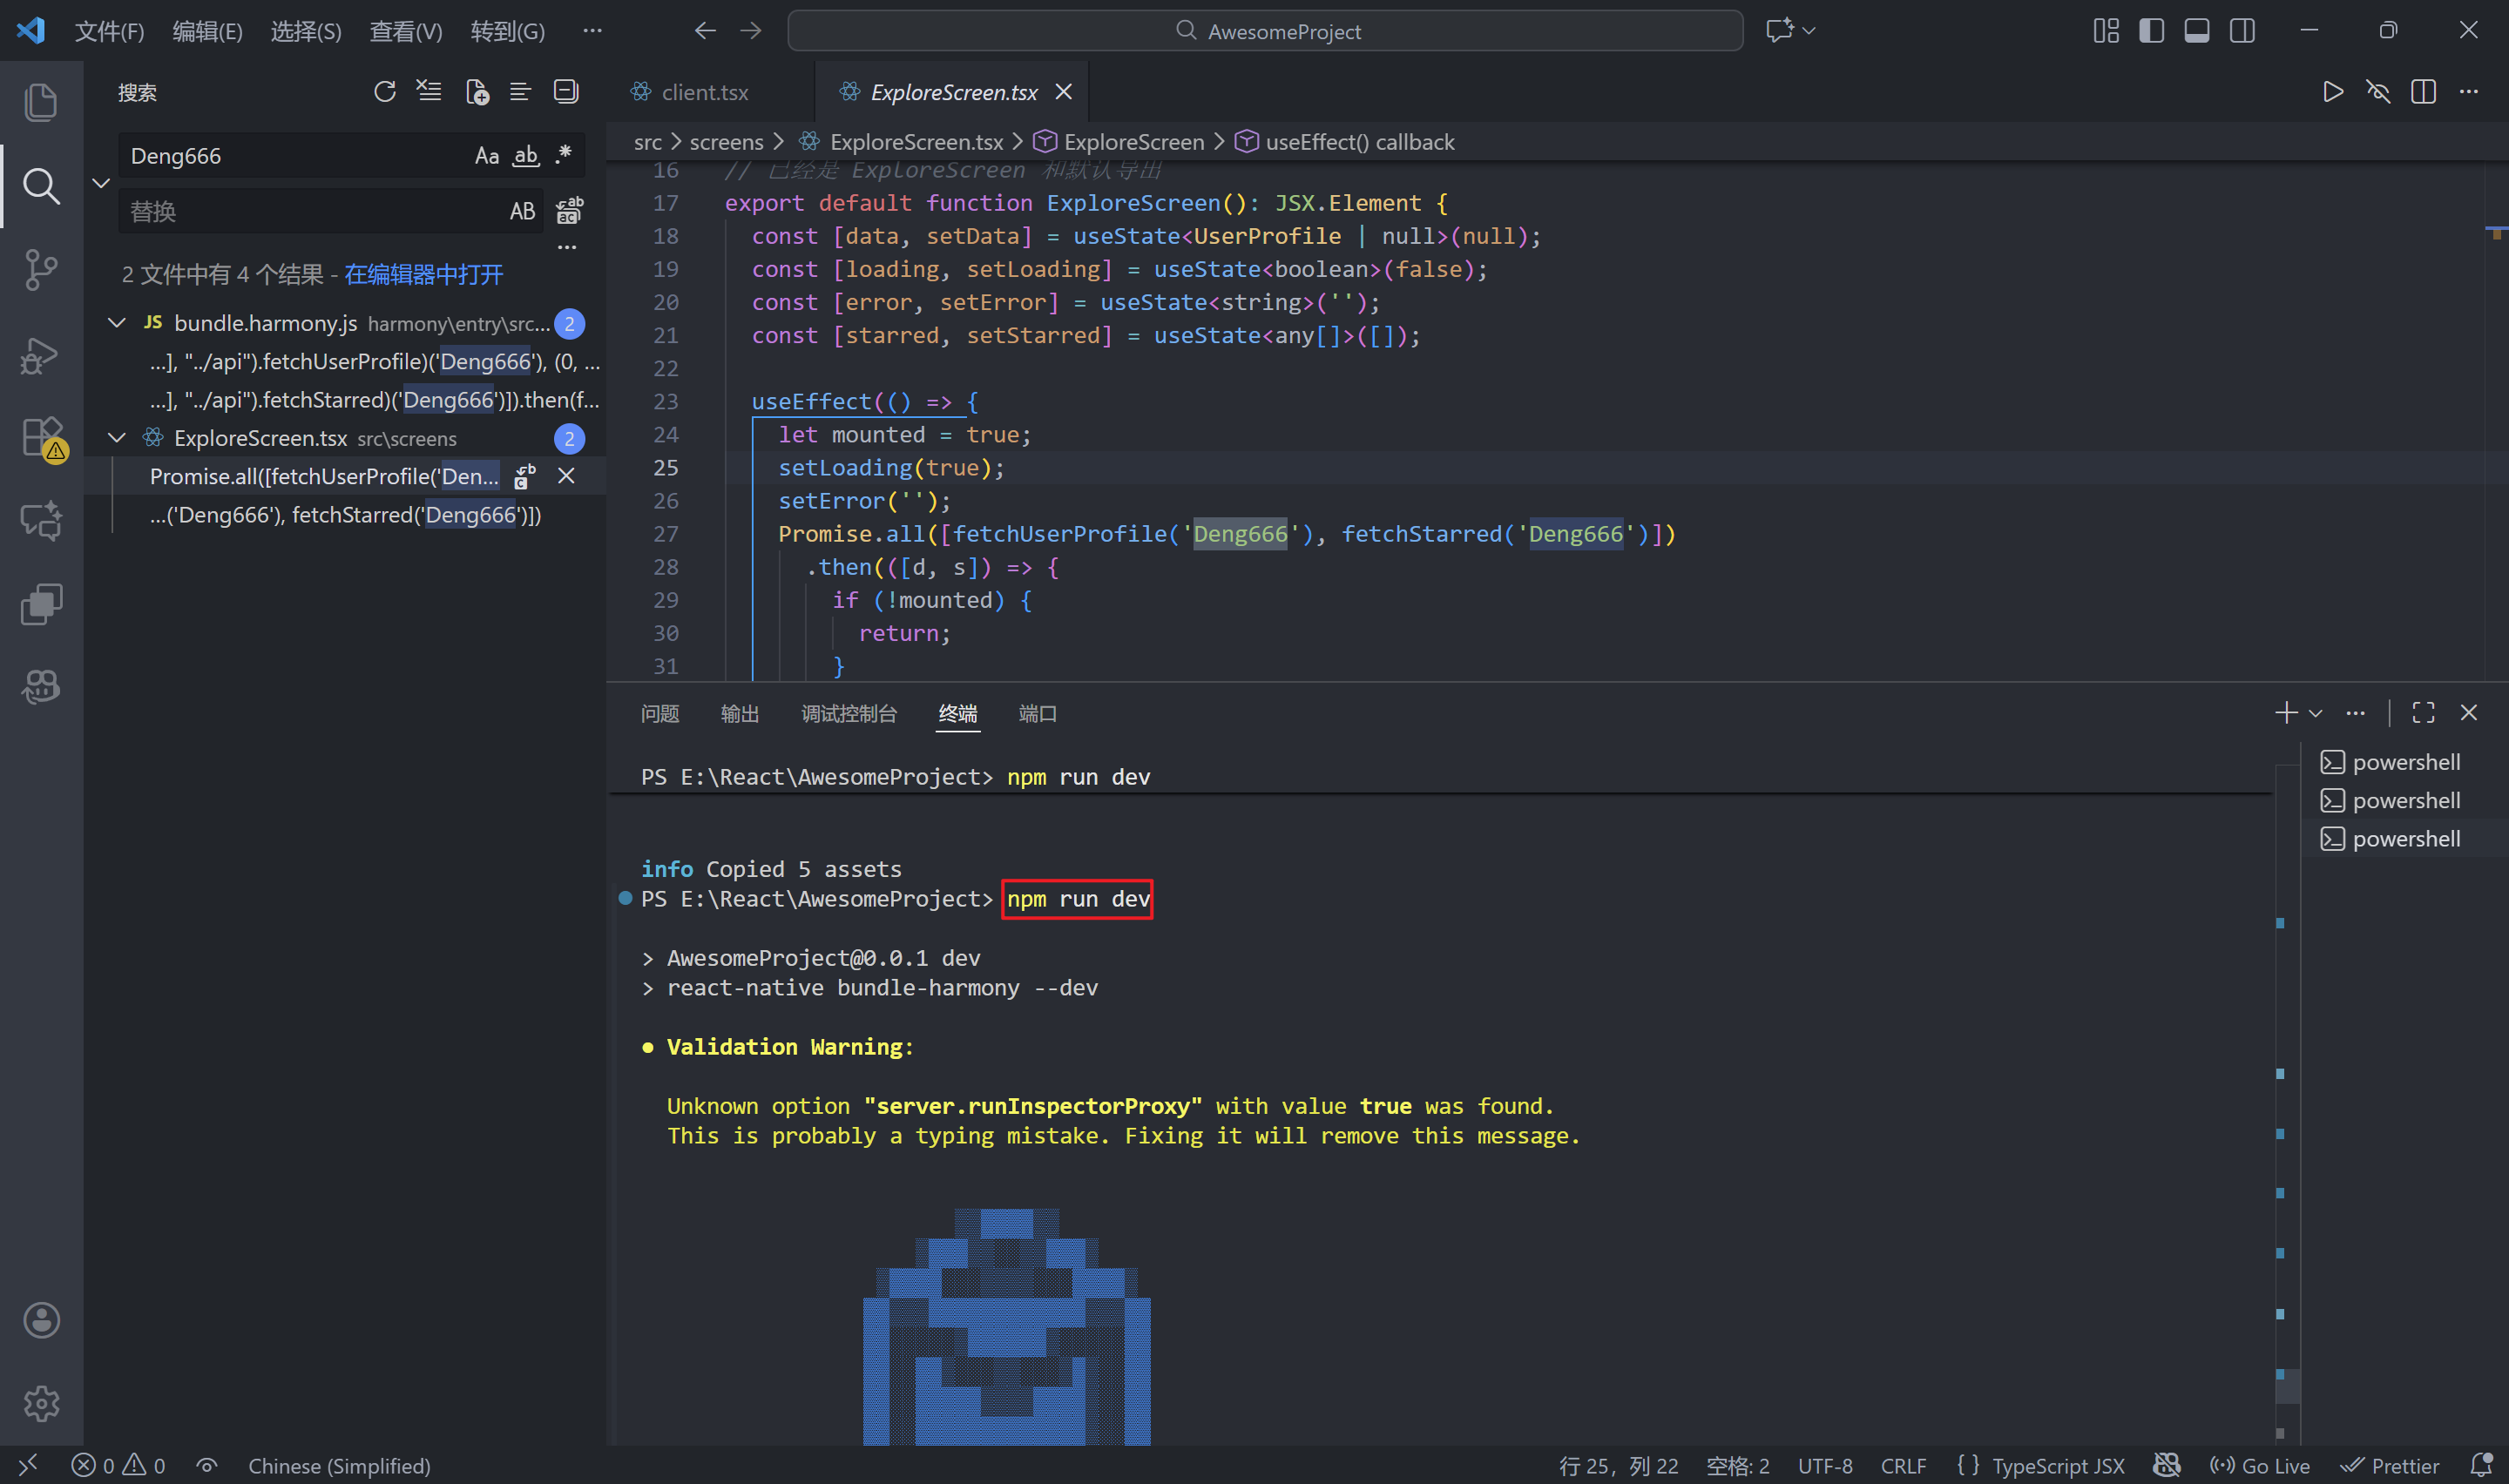Click the Run Code play icon
2509x1484 pixels.
2332,92
